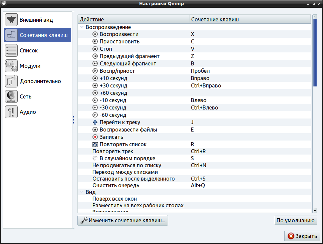Click the По умолчанию button

pos(295,221)
